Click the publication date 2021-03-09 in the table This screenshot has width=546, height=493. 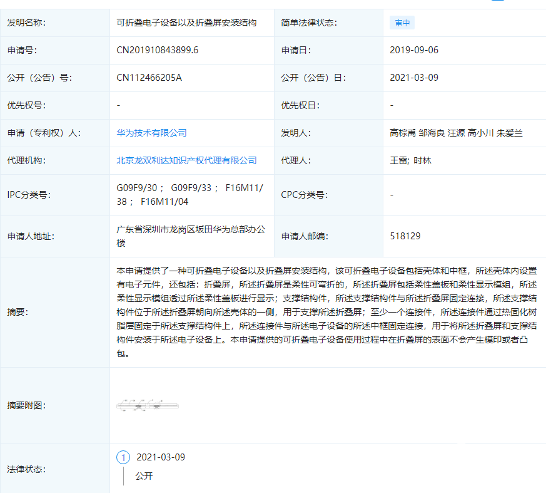(413, 78)
